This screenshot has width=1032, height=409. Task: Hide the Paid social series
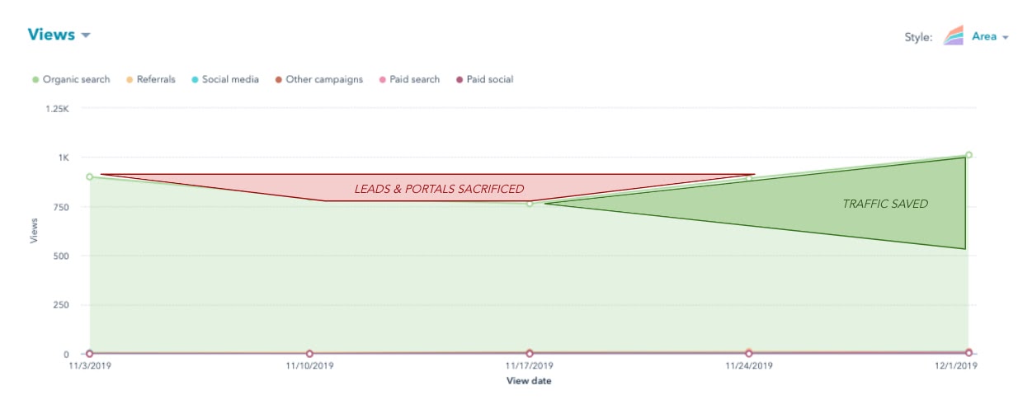pos(489,80)
